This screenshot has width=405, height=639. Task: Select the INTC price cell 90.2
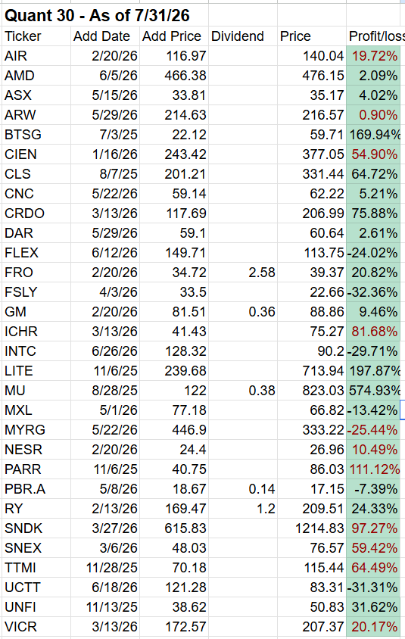click(x=312, y=351)
